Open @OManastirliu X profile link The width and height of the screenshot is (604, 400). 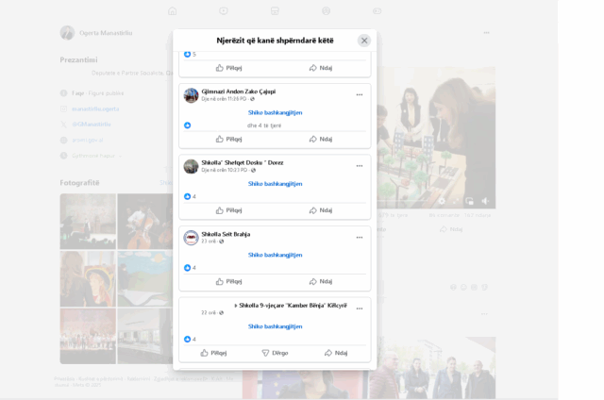coord(92,125)
